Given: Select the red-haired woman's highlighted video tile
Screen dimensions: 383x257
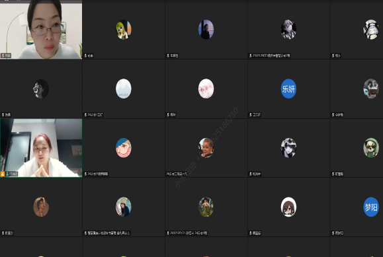Looking at the screenshot, I should 41,148.
